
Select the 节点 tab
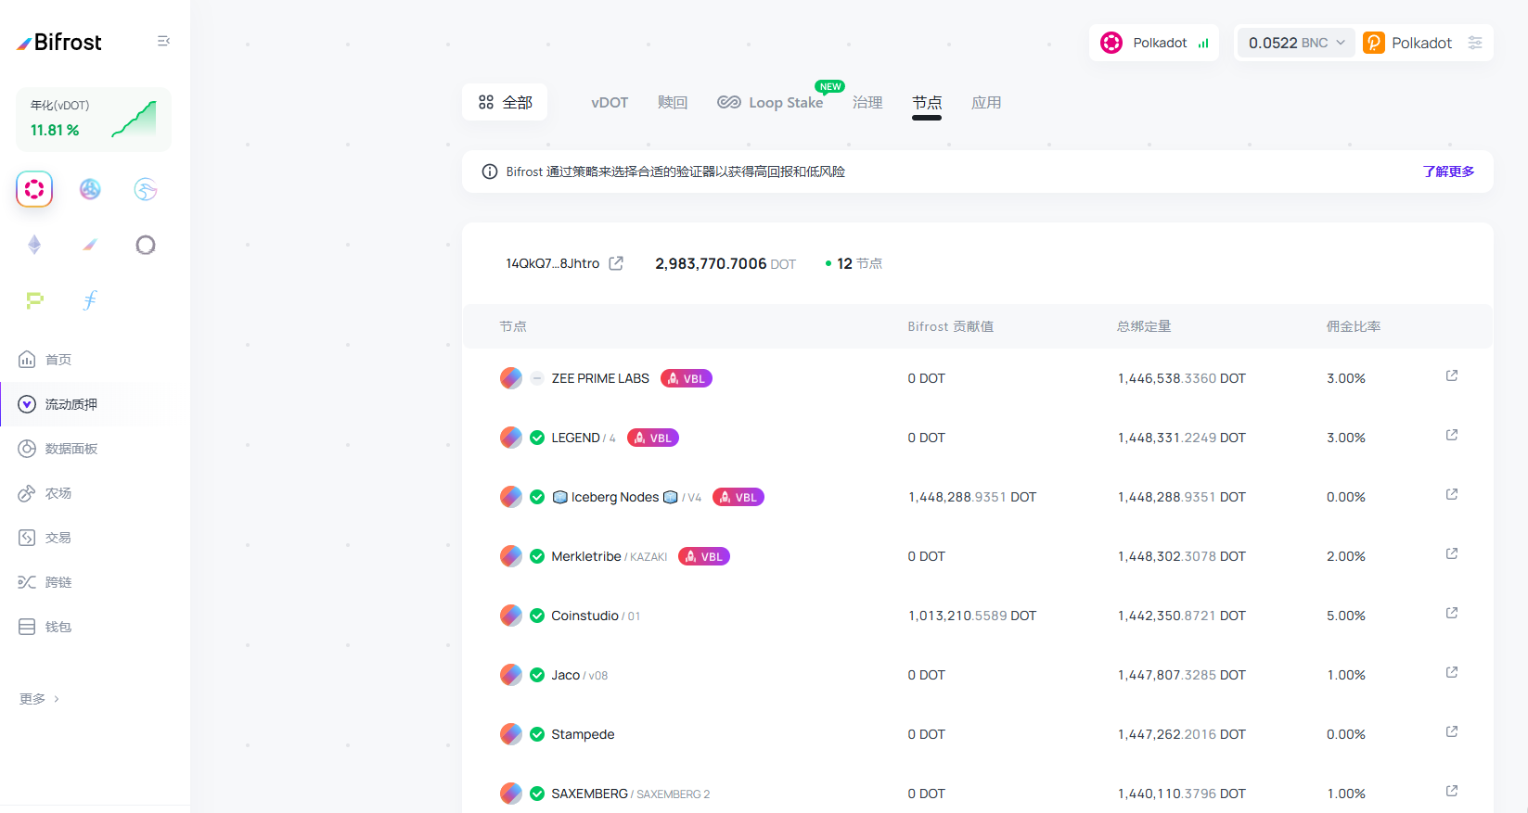click(927, 102)
